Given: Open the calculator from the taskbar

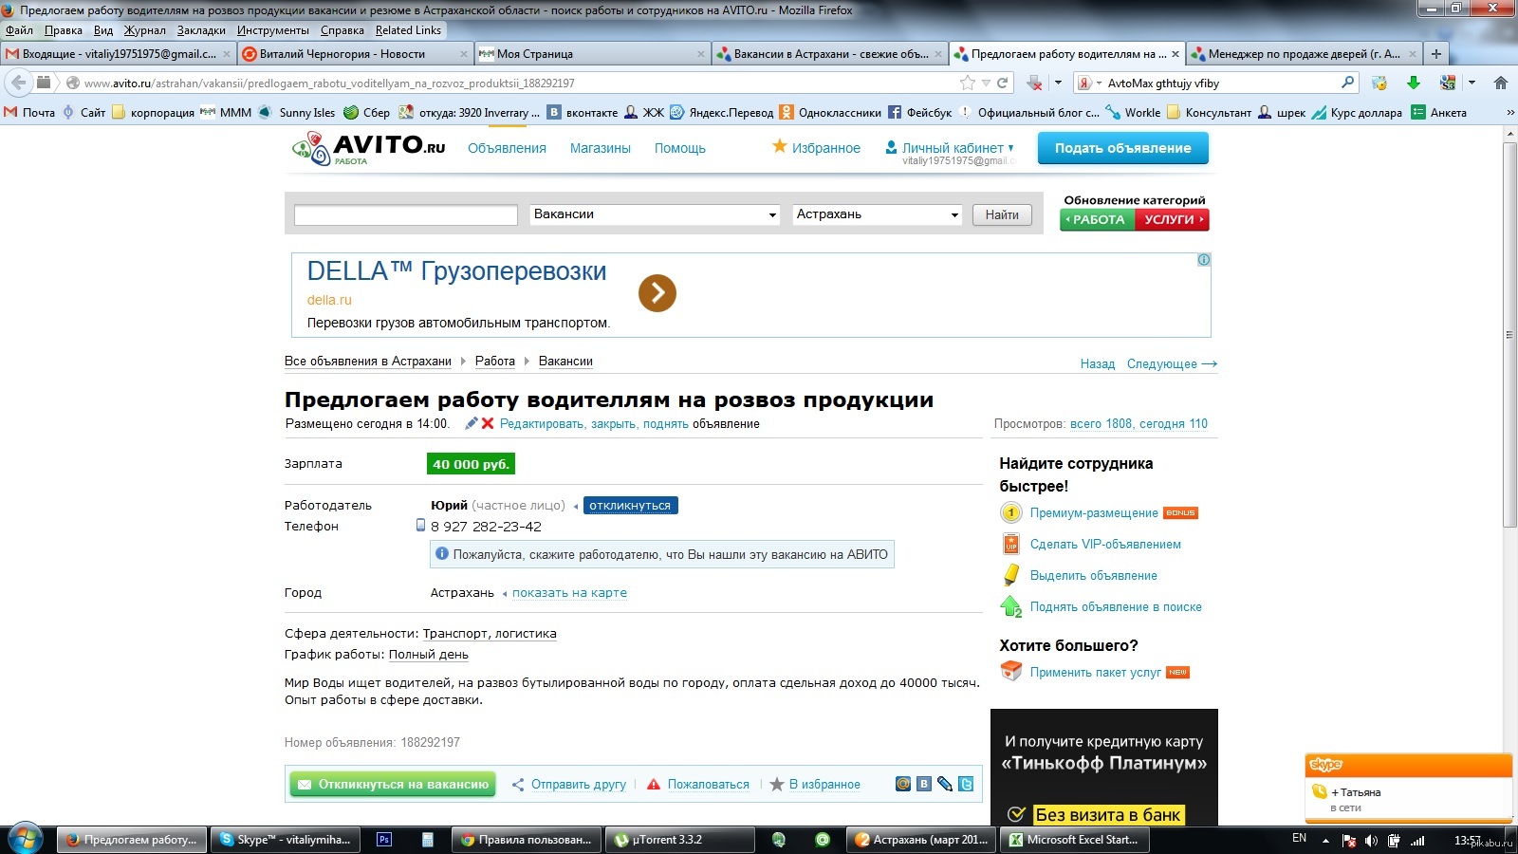Looking at the screenshot, I should (428, 840).
